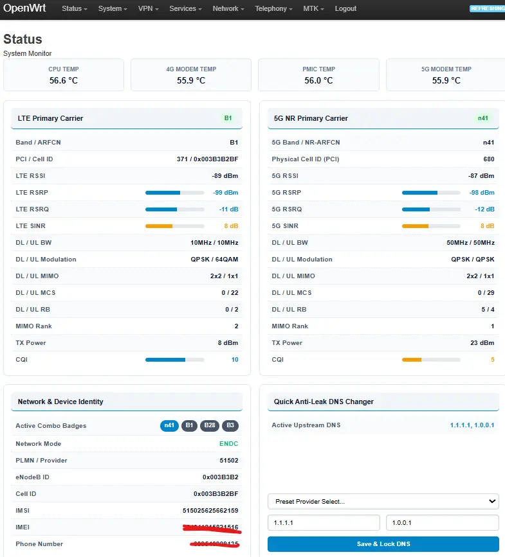Click the OpenWrt brand logo
The height and width of the screenshot is (557, 505).
point(24,8)
